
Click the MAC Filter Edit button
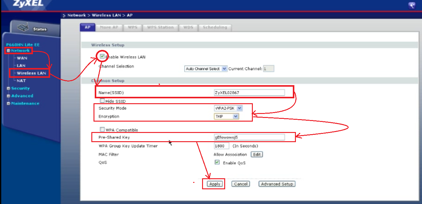257,154
